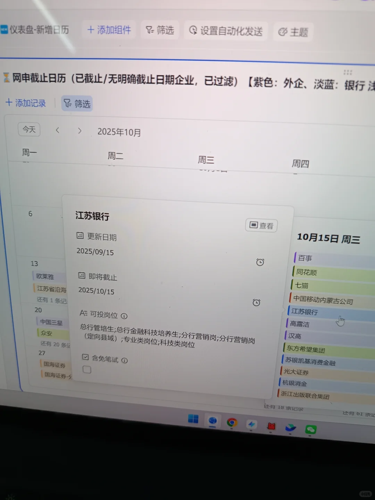Click the checkbox-type icon beside 含免笔试
This screenshot has width=375, height=500.
(x=85, y=357)
